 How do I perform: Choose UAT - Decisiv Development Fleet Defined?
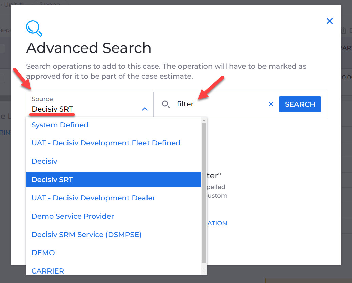113,143
